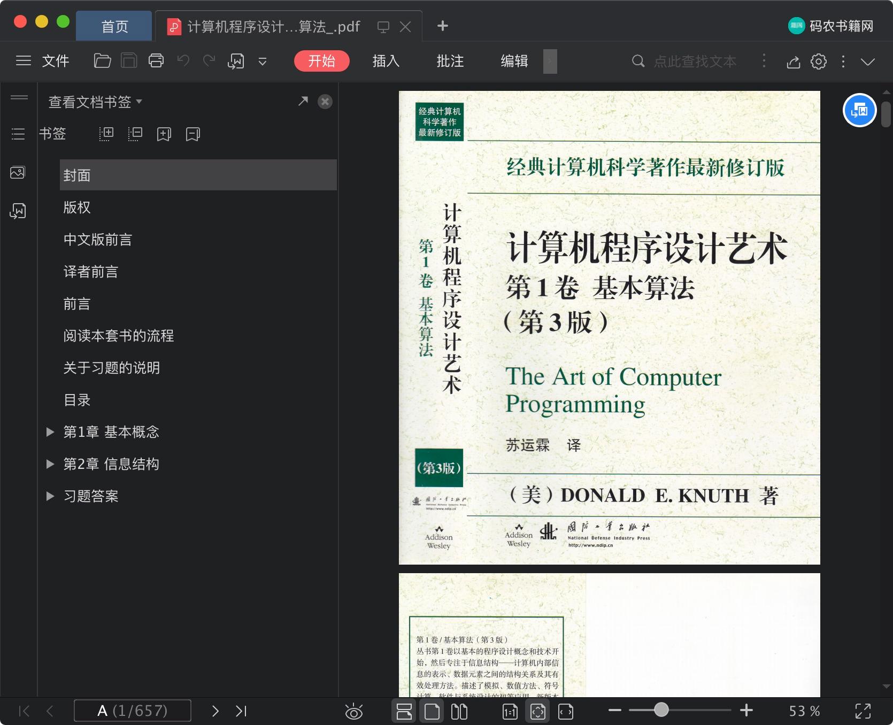Show more ribbon tabs arrow
The width and height of the screenshot is (893, 725).
pyautogui.click(x=550, y=61)
